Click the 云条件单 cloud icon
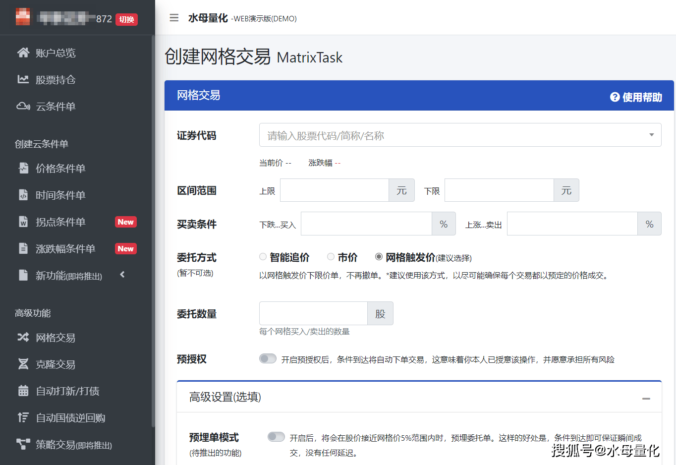 click(23, 106)
